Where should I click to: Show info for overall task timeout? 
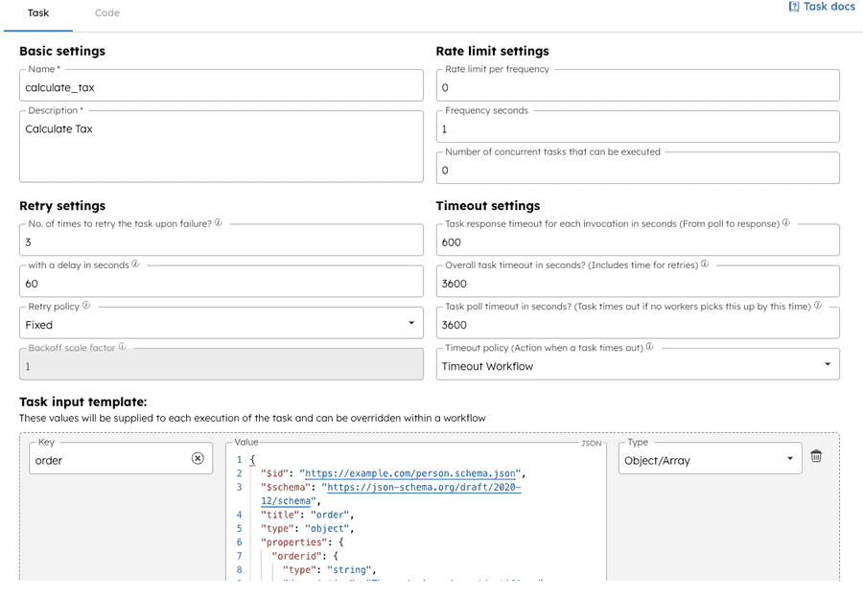pyautogui.click(x=705, y=264)
